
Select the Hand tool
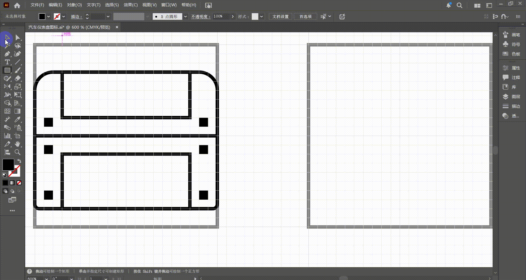click(x=18, y=144)
